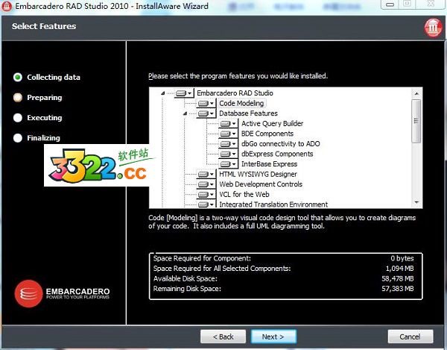Select the InterBase Express feature
The image size is (447, 350).
pyautogui.click(x=269, y=164)
